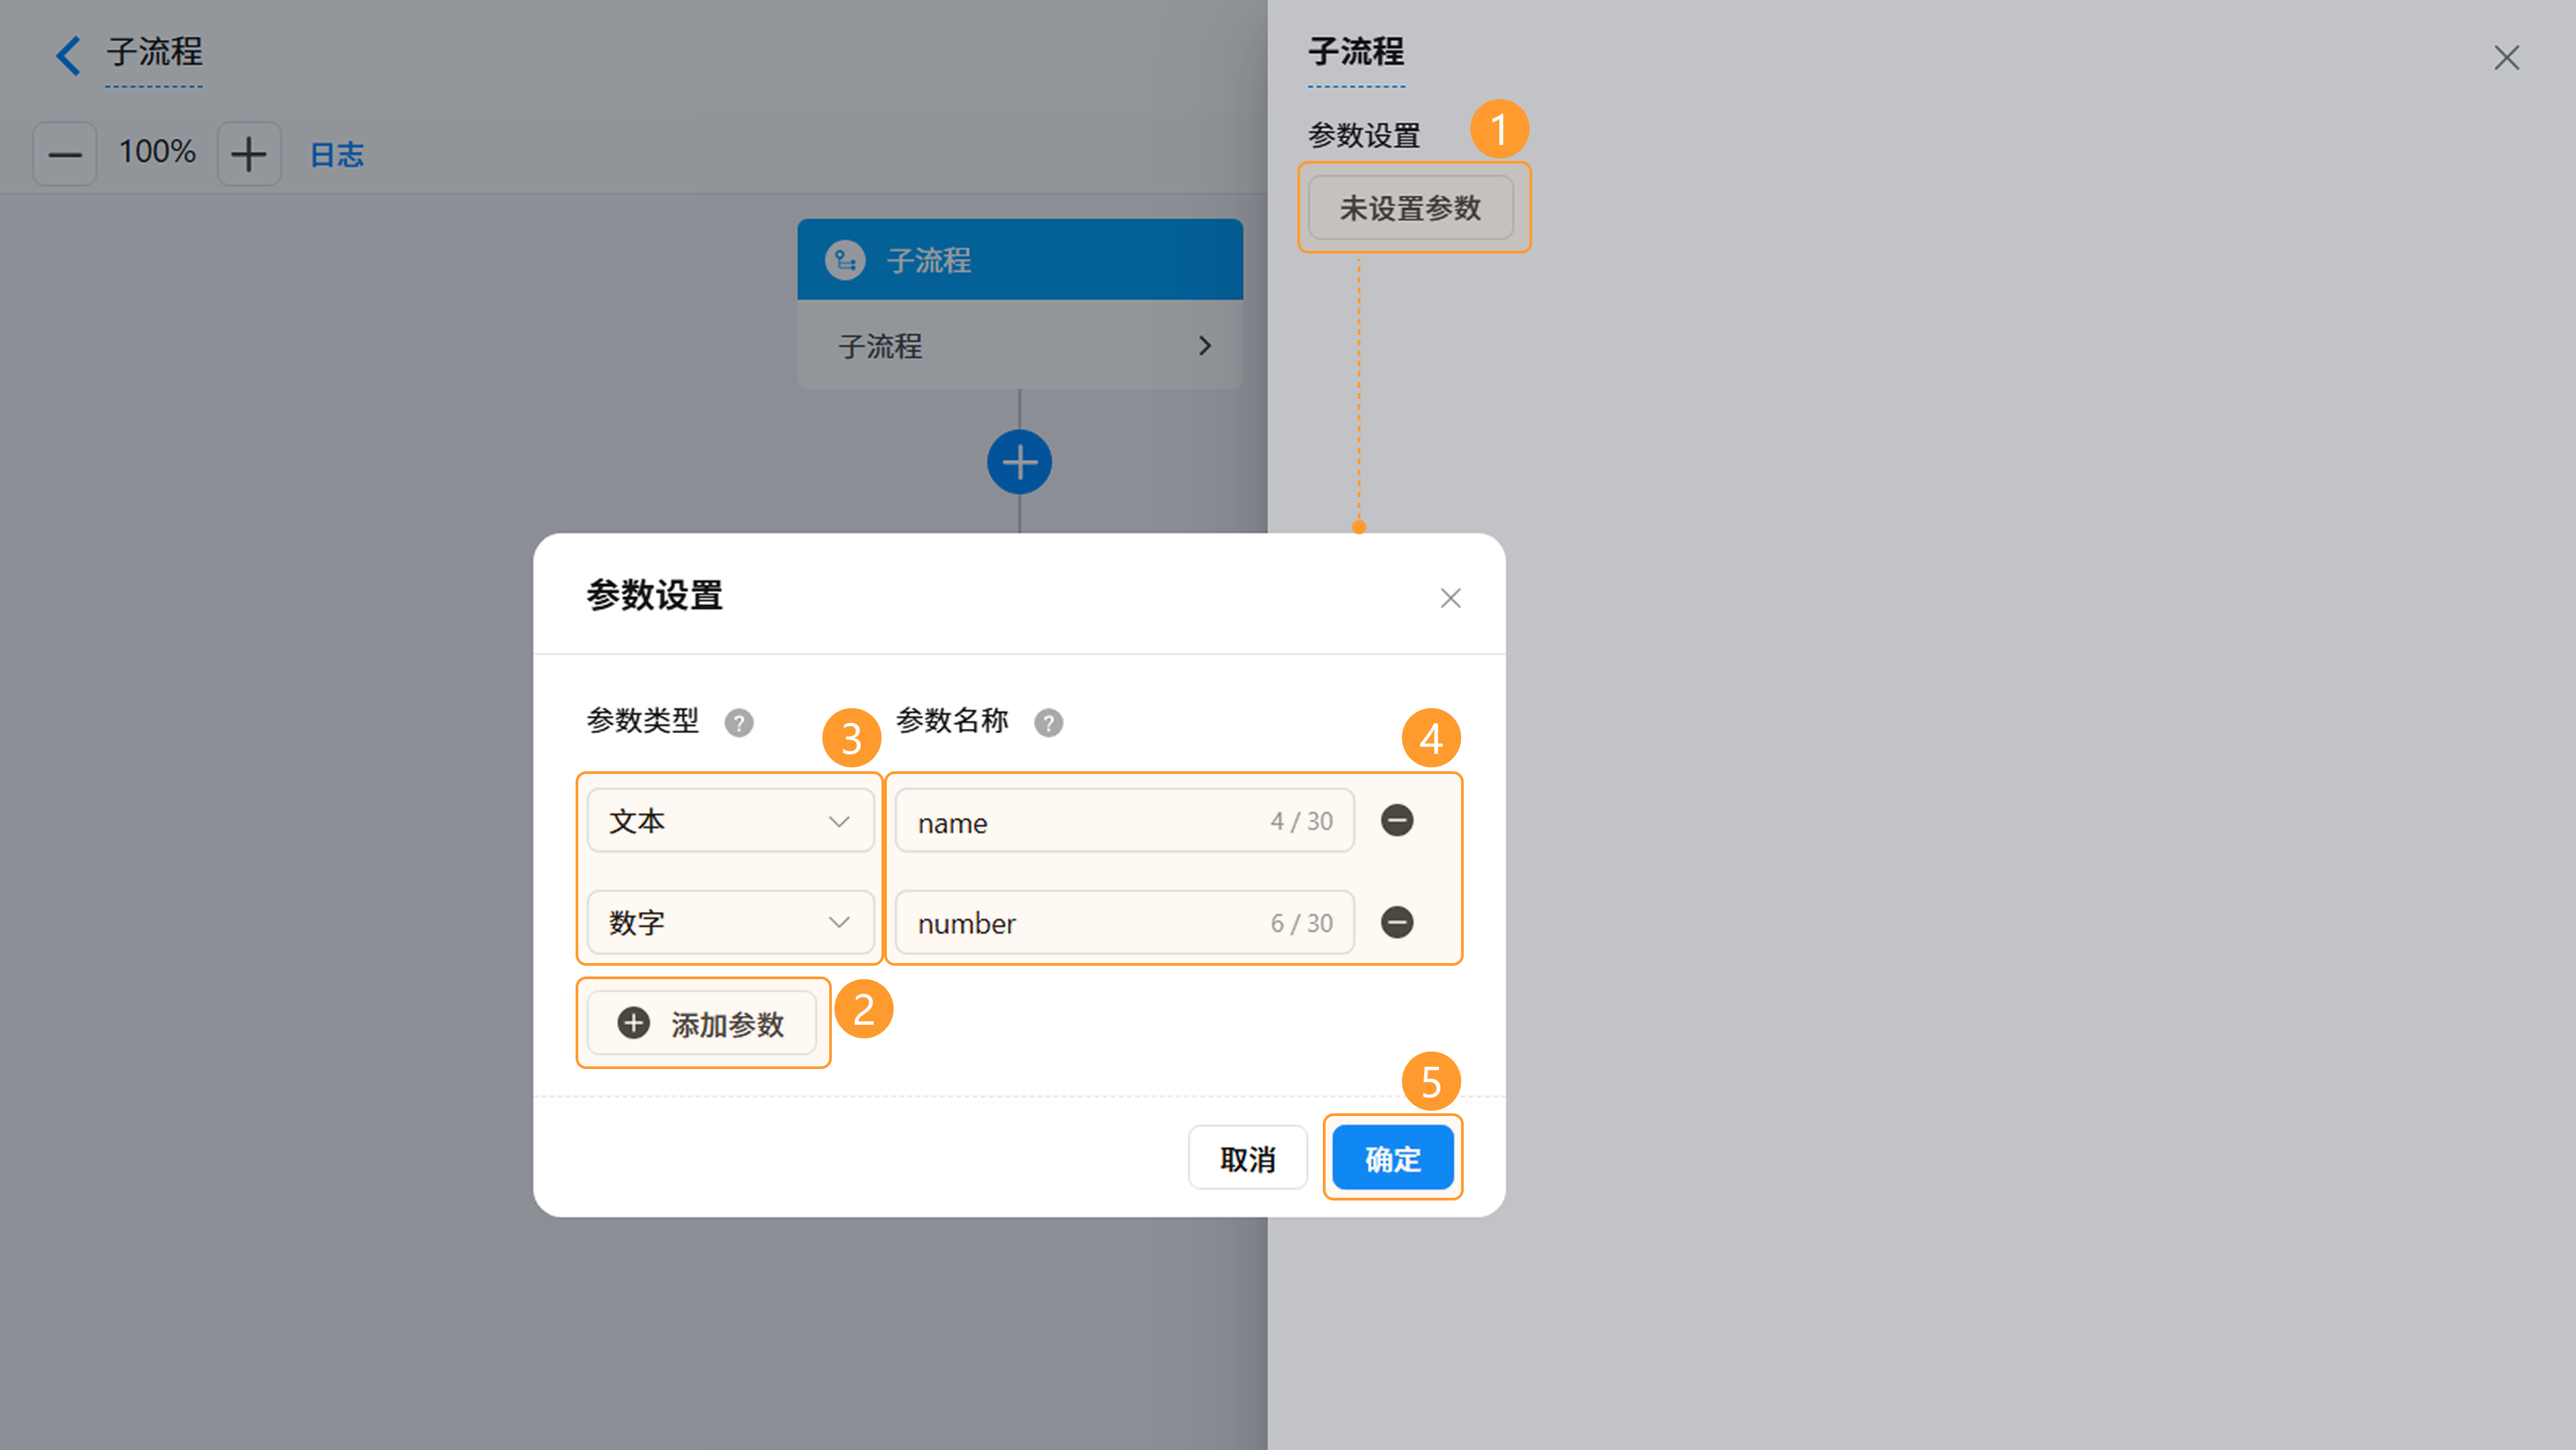Image resolution: width=2576 pixels, height=1450 pixels.
Task: Close the 子流程 side panel
Action: [x=2506, y=57]
